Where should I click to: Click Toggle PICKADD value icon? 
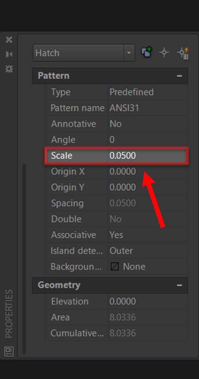coord(147,53)
